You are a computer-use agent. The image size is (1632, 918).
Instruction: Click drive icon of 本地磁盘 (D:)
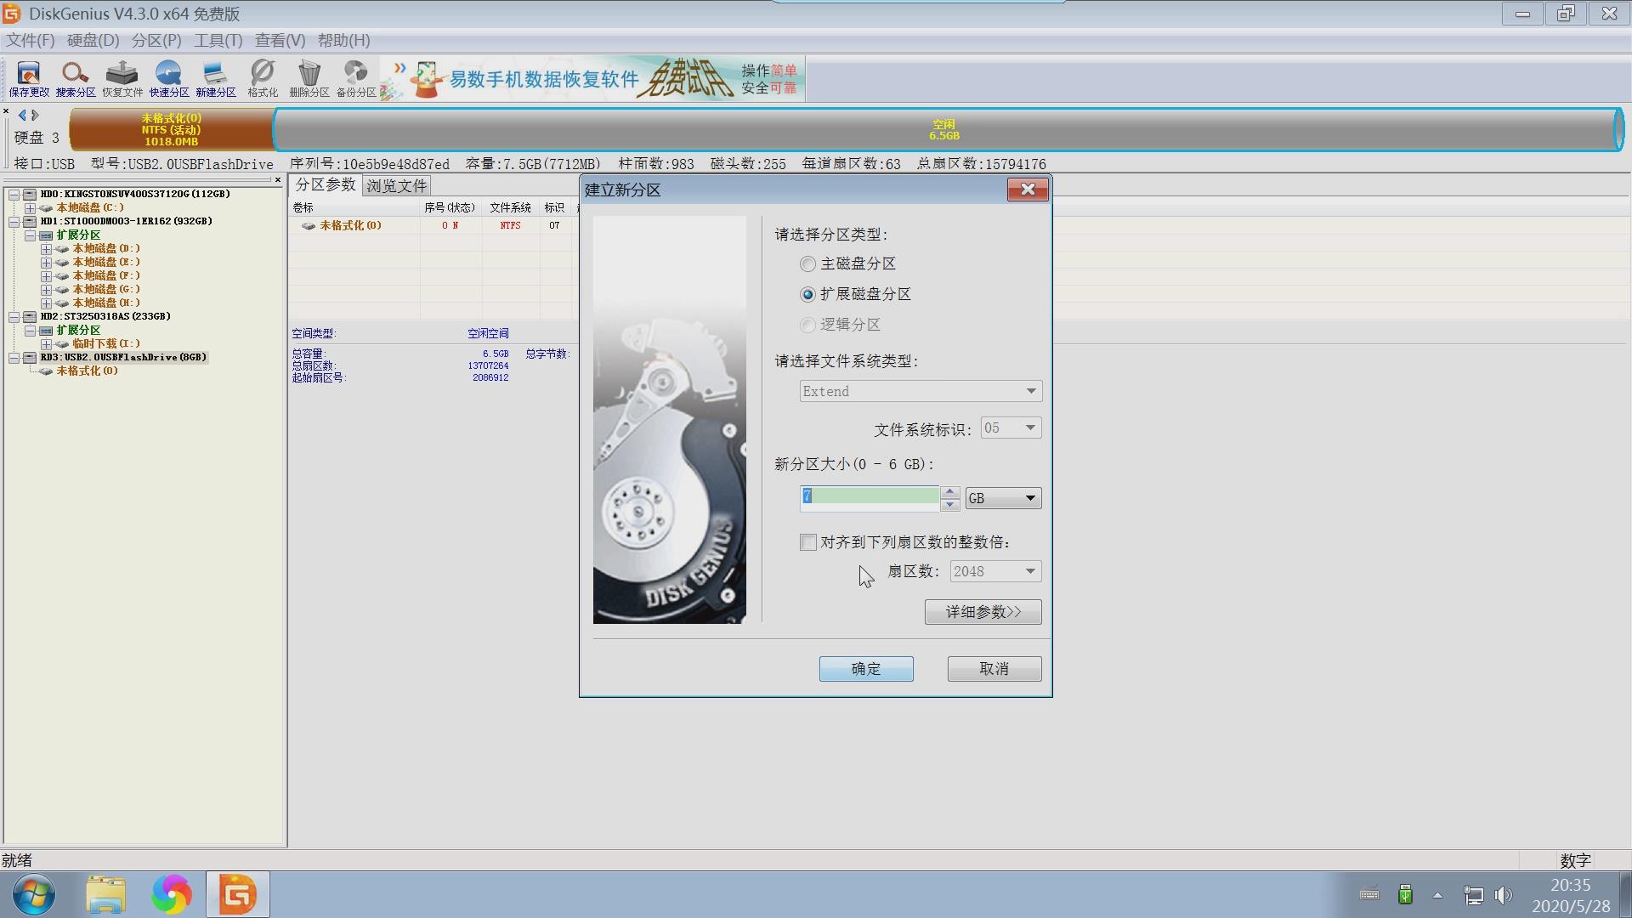(x=62, y=249)
